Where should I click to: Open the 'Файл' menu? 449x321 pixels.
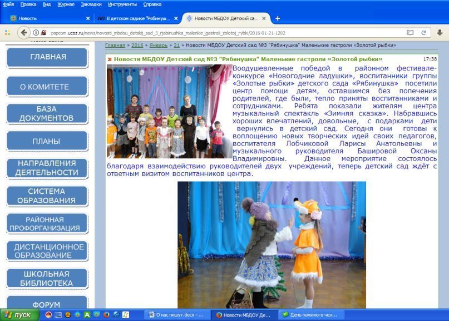point(8,4)
